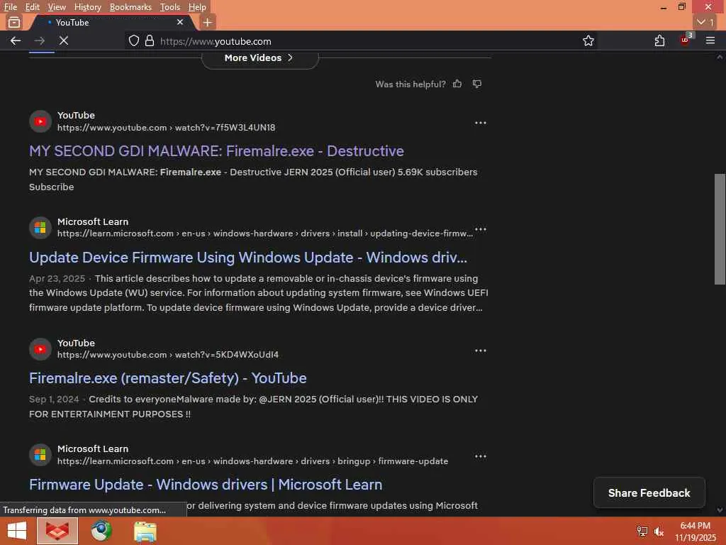This screenshot has height=545, width=726.
Task: Click the thumbs down icon
Action: pyautogui.click(x=477, y=84)
